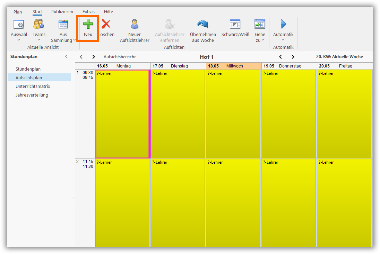Image resolution: width=380 pixels, height=254 pixels.
Task: Click the Neuer Aufsichtslehrer icon
Action: pos(135,24)
